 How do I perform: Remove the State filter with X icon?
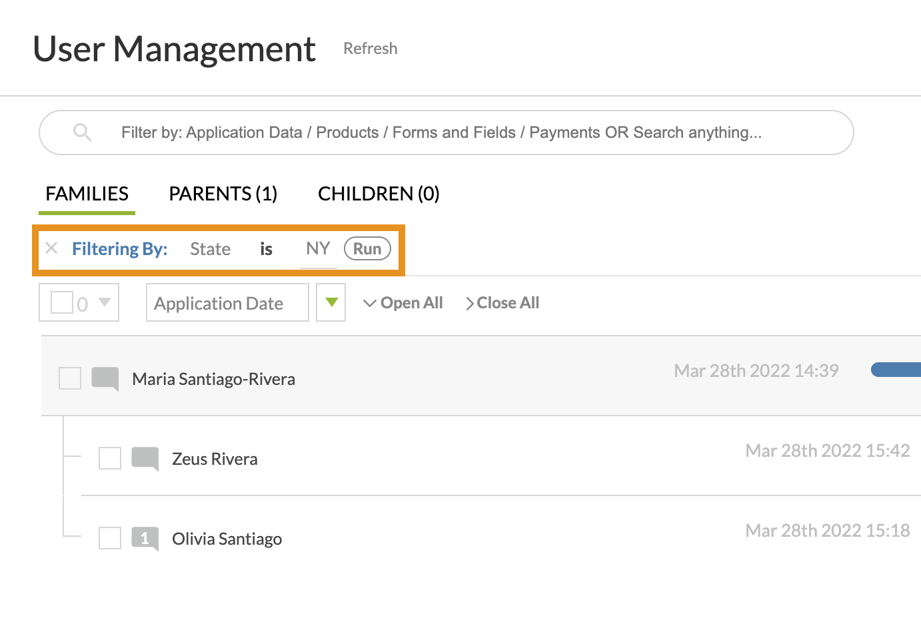point(51,248)
